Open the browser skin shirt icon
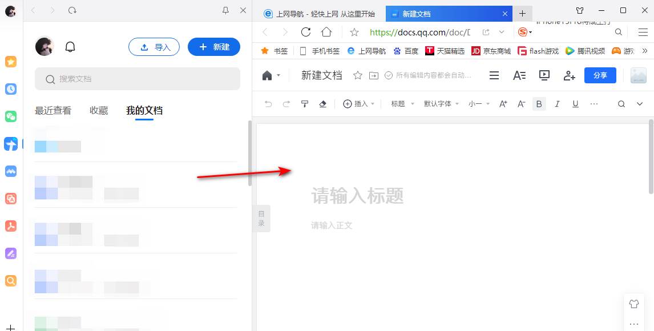Viewport: 654px width, 331px height. 580,10
